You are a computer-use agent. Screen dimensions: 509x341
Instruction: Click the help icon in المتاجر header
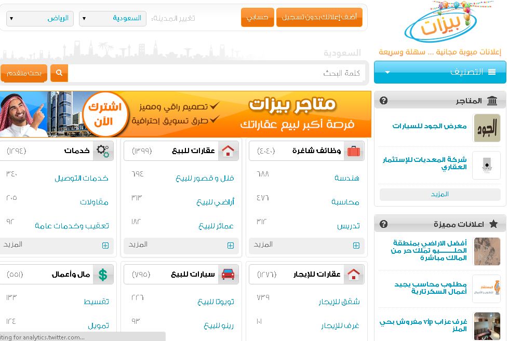click(x=383, y=101)
